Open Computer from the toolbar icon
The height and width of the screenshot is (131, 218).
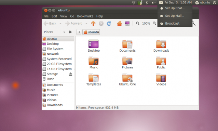click(x=127, y=23)
